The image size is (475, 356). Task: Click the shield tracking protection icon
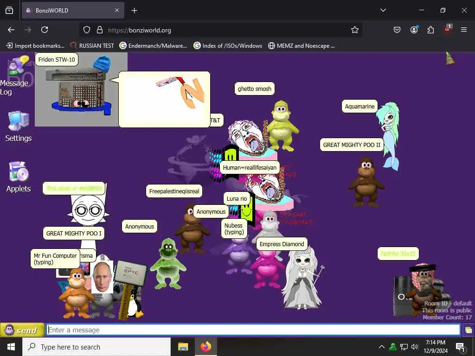[x=87, y=30]
